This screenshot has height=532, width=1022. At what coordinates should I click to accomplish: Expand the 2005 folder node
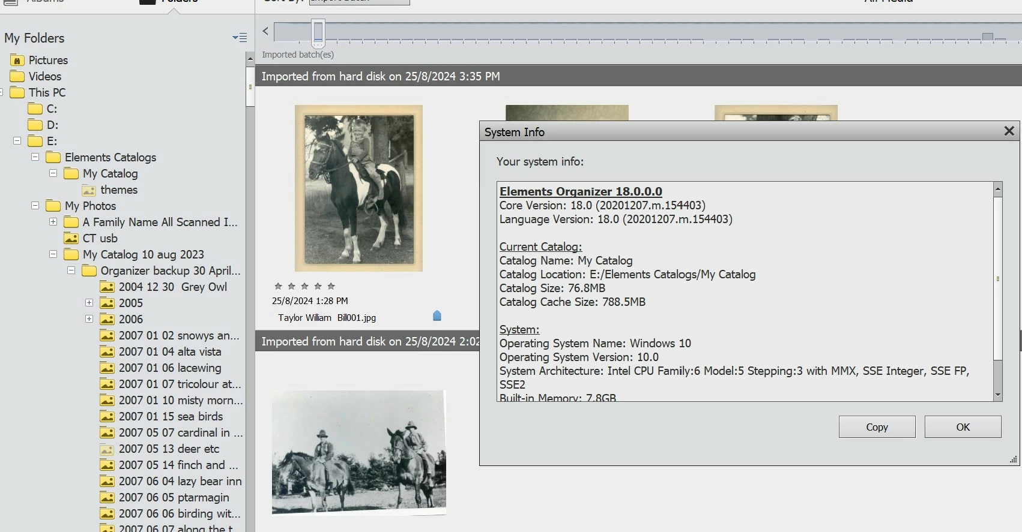(89, 302)
